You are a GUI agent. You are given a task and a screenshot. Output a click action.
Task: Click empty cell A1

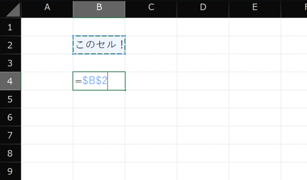(47, 27)
